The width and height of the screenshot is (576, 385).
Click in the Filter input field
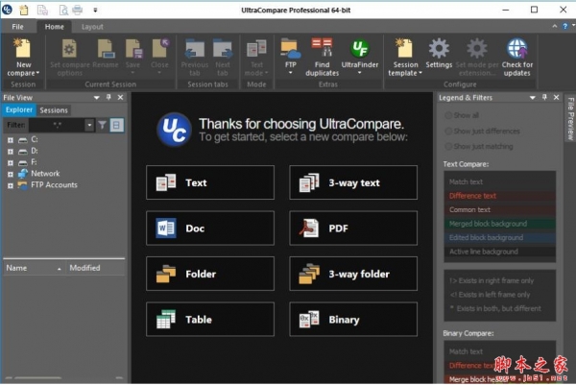(x=57, y=125)
